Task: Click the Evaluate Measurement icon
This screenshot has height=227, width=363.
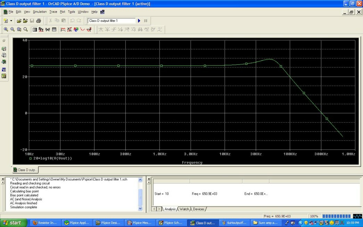Action: point(69,30)
